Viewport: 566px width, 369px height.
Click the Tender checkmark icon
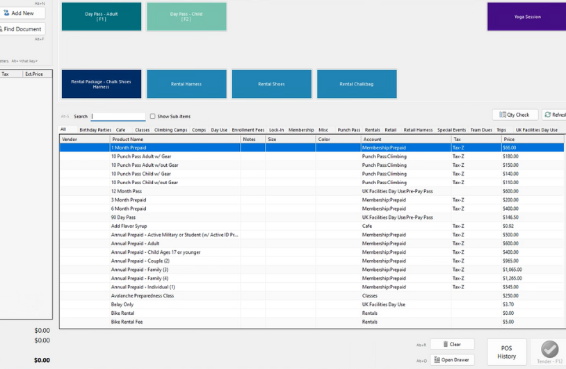click(549, 349)
